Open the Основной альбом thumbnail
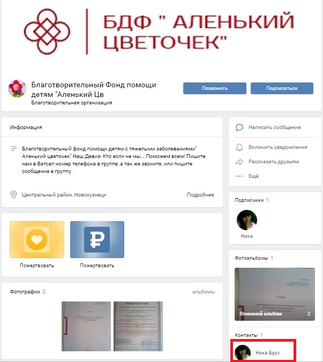 (x=275, y=294)
